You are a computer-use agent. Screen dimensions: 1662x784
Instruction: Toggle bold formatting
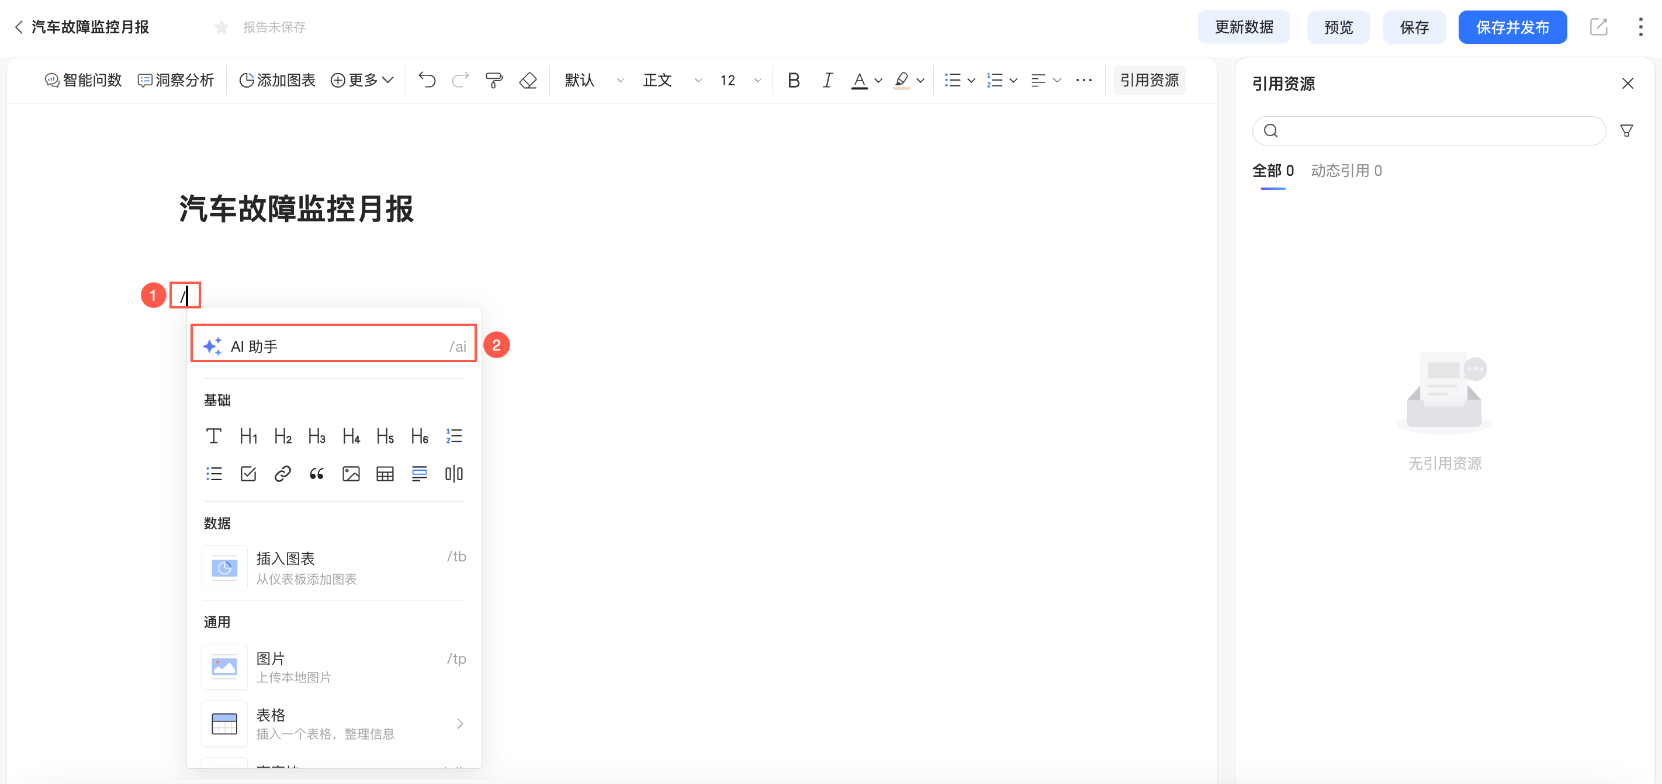pyautogui.click(x=794, y=80)
